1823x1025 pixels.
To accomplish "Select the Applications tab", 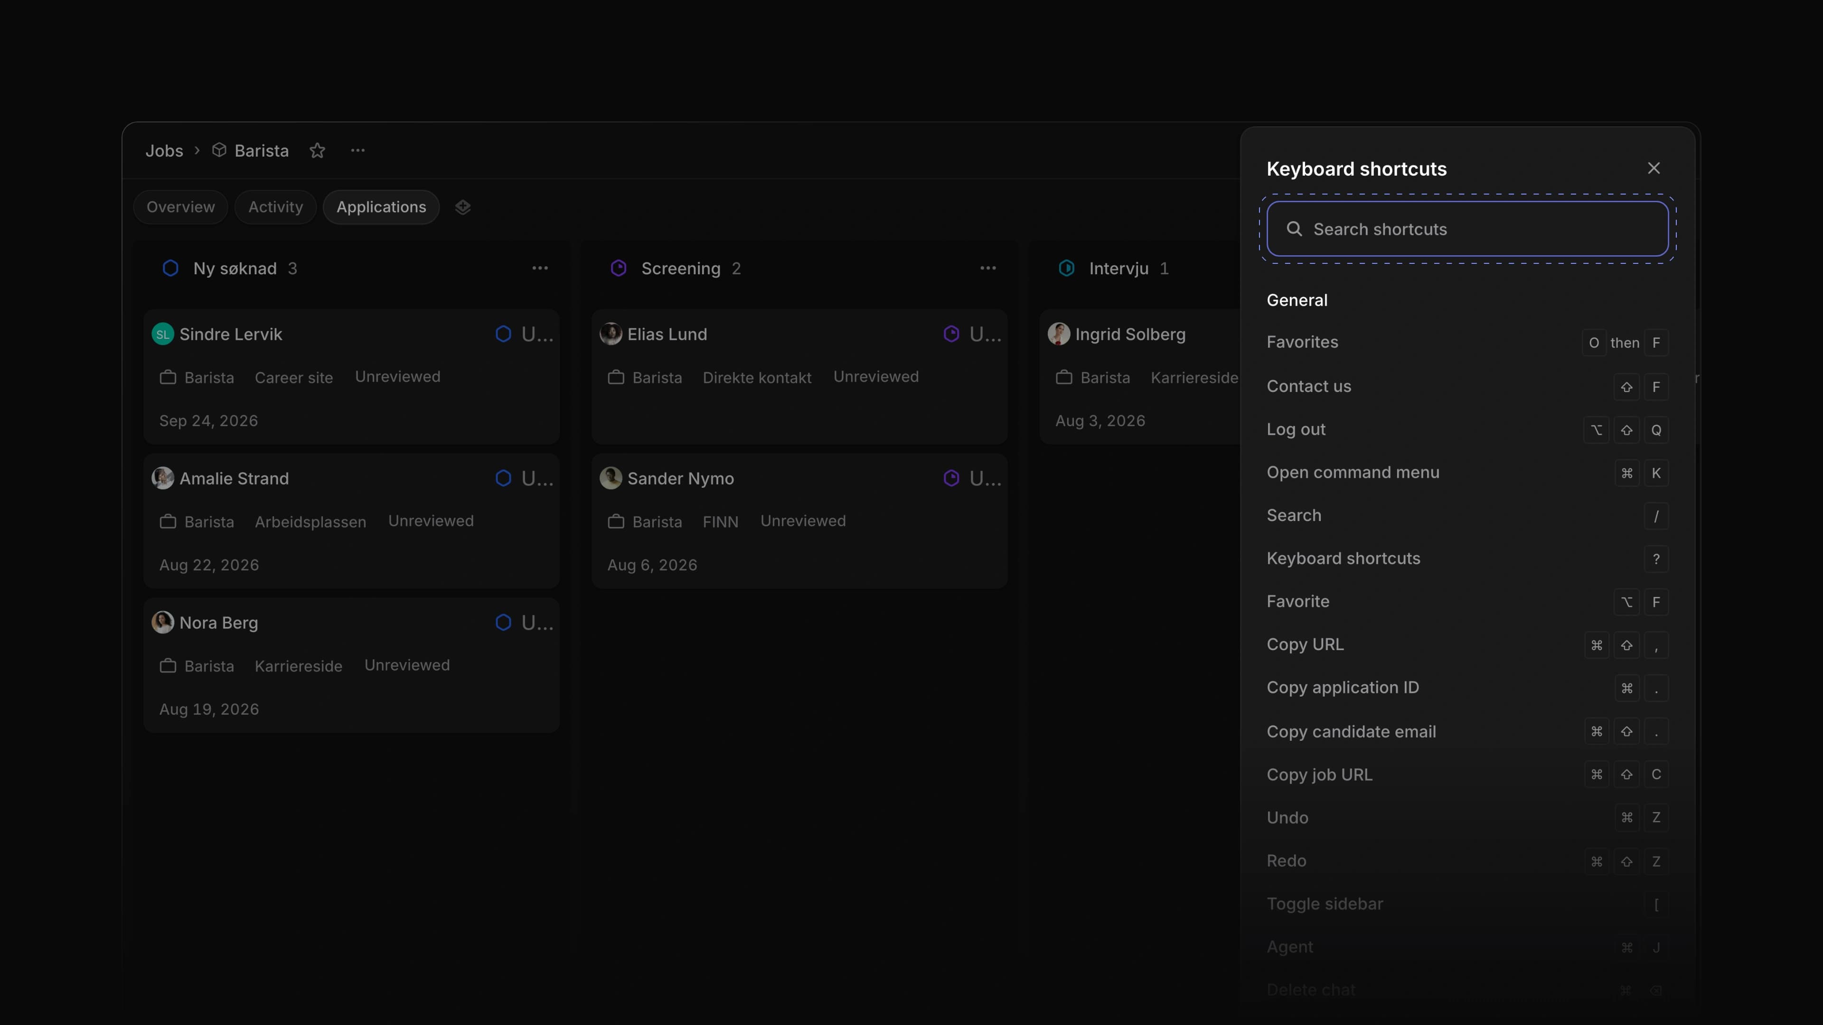I will 381,207.
